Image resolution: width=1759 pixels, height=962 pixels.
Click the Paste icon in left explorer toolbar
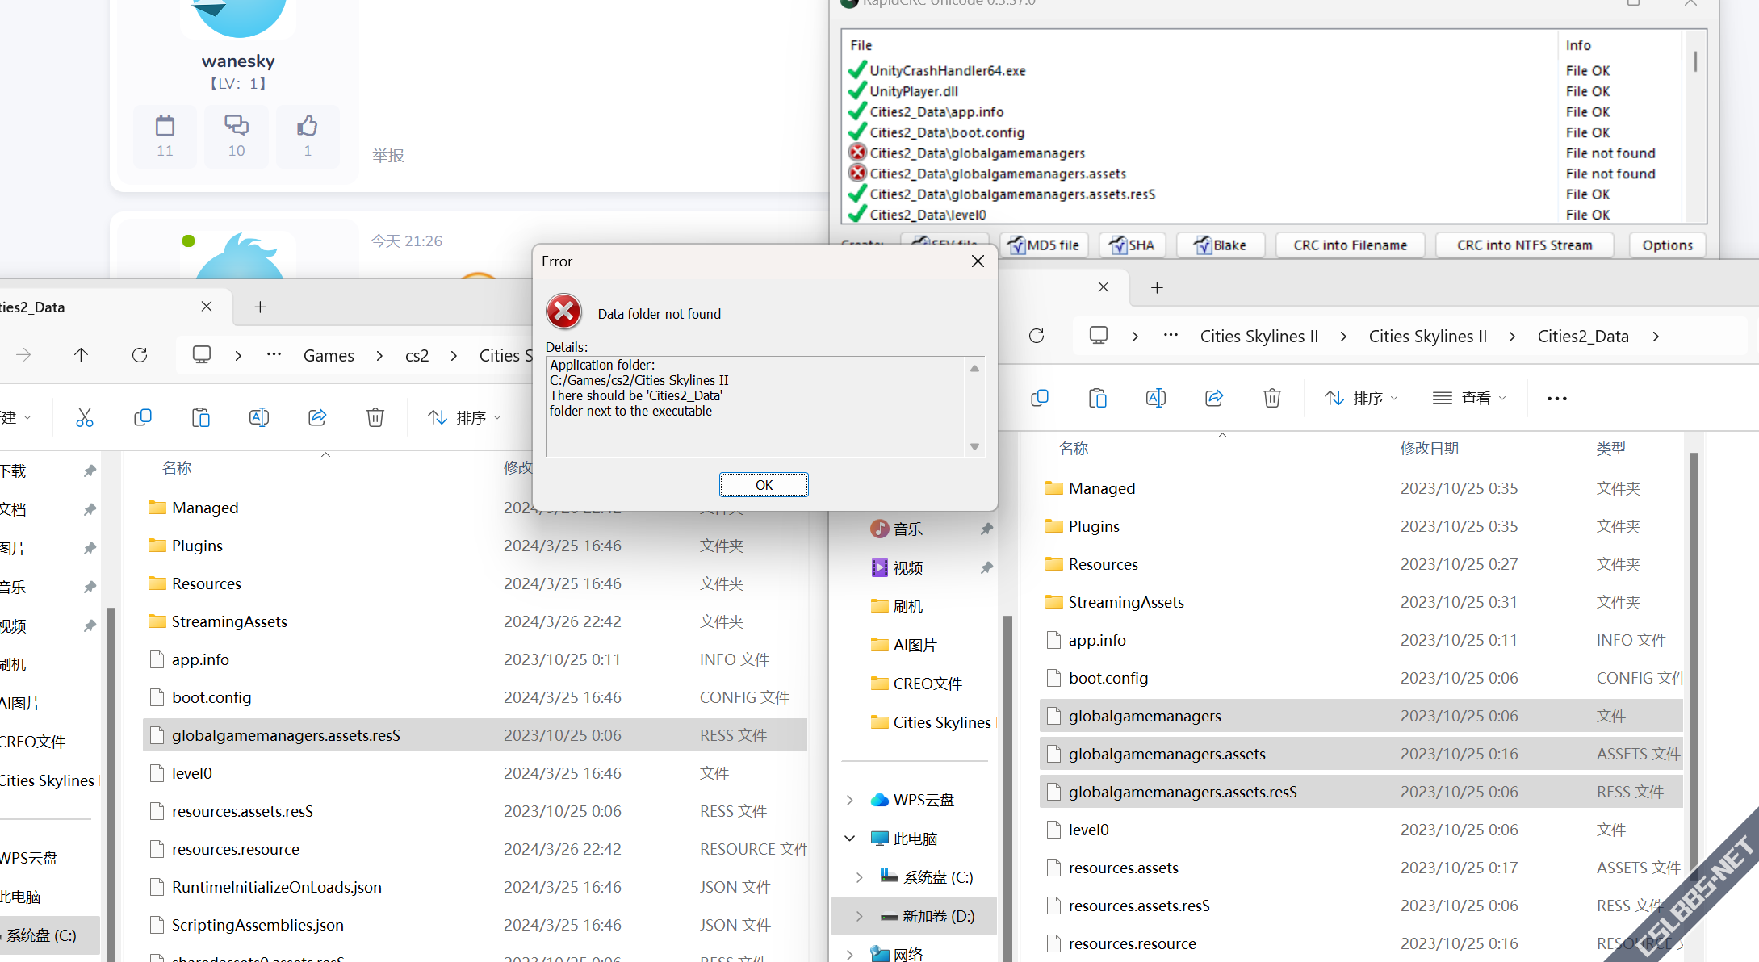[x=201, y=417]
